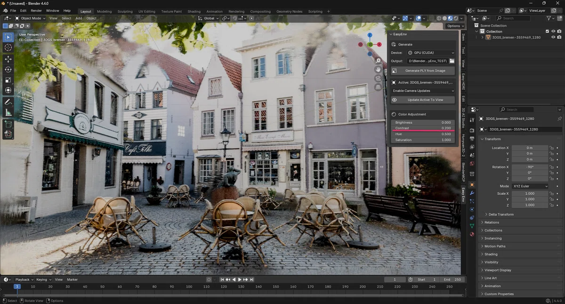
Task: Open the Physics properties tab icon
Action: [x=472, y=209]
